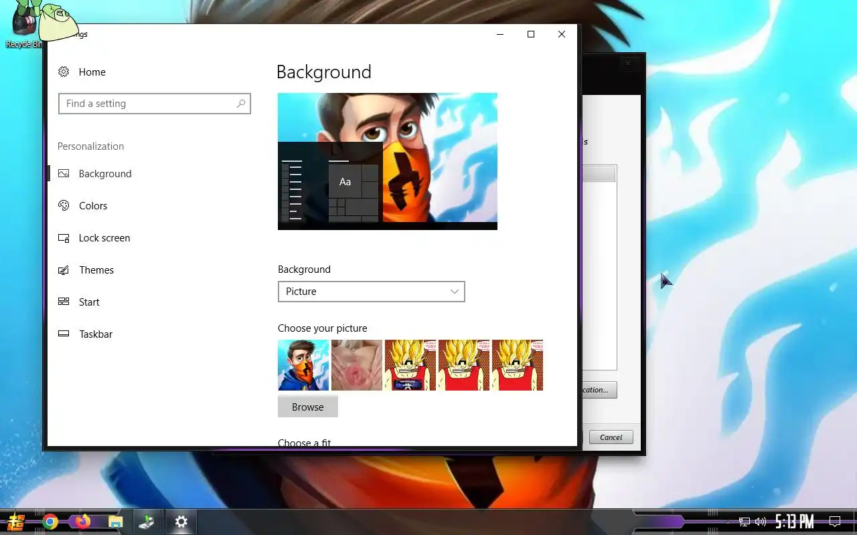Open the volume control tray icon
Screen dimensions: 857x535
(761, 522)
